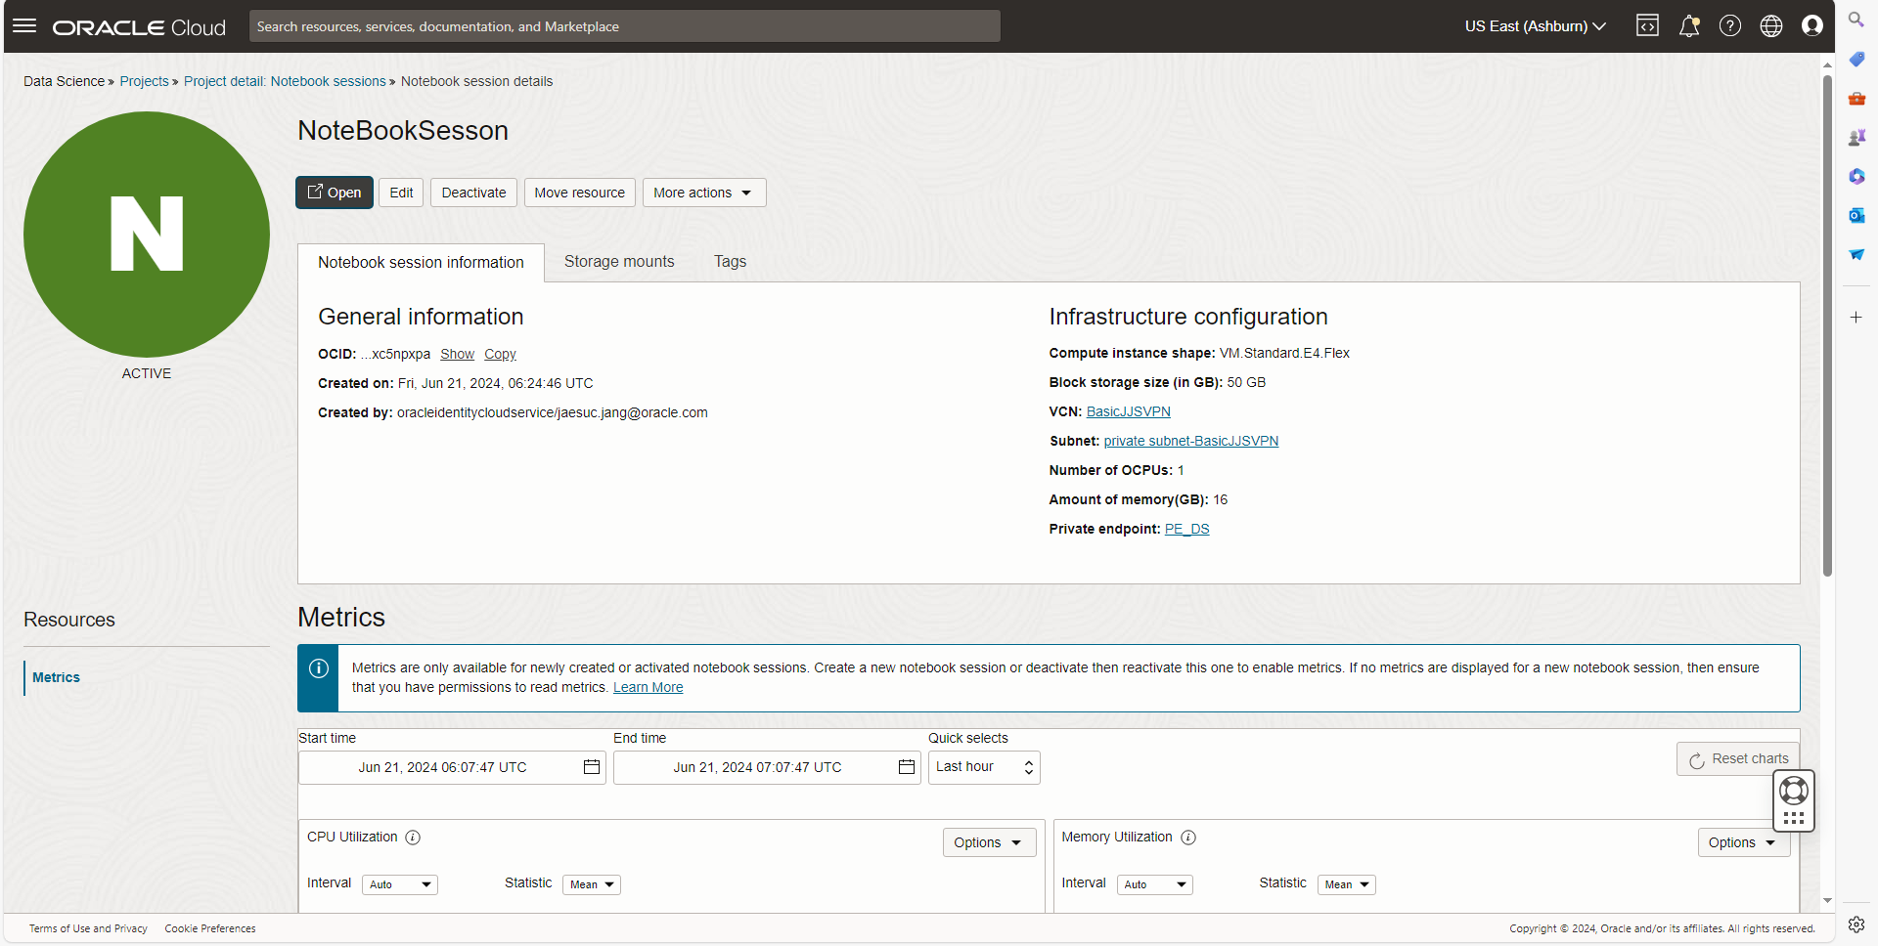
Task: Open the End time calendar picker
Action: tap(907, 767)
